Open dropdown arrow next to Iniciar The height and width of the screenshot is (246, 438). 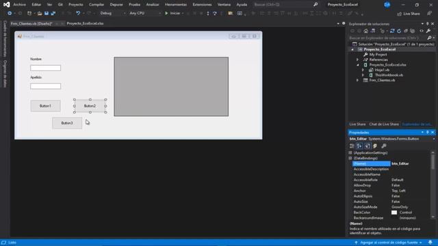[183, 14]
